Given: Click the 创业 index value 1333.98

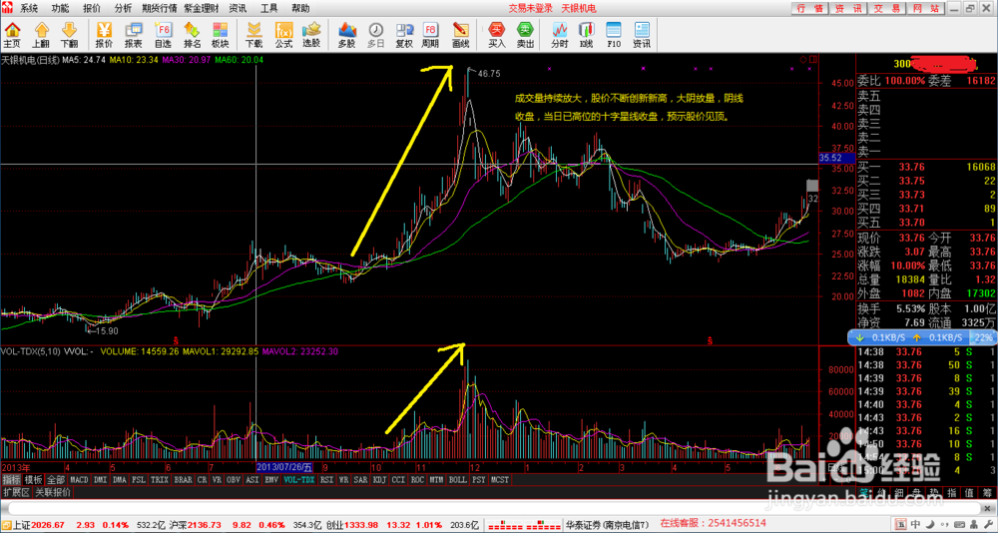Looking at the screenshot, I should [361, 525].
